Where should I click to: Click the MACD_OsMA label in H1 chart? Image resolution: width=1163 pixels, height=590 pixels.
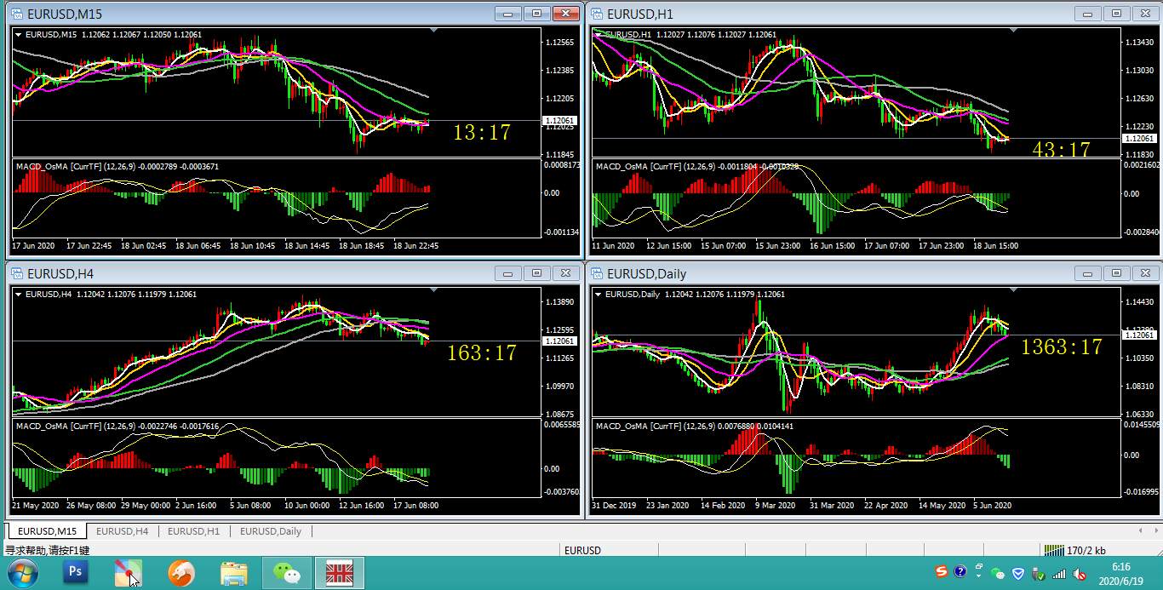tap(698, 166)
